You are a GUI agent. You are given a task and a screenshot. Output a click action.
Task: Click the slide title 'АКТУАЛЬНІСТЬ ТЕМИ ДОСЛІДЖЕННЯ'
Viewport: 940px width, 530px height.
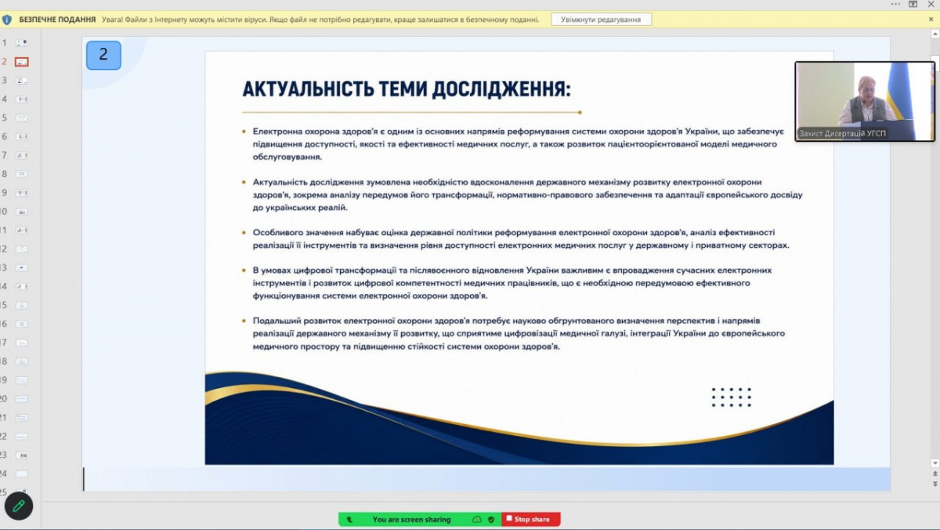pos(407,89)
